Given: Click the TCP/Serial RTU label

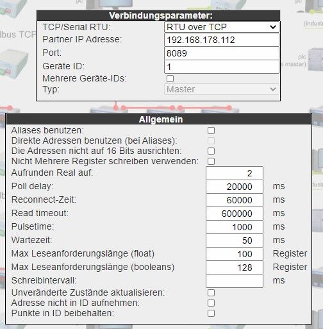Looking at the screenshot, I should [76, 27].
